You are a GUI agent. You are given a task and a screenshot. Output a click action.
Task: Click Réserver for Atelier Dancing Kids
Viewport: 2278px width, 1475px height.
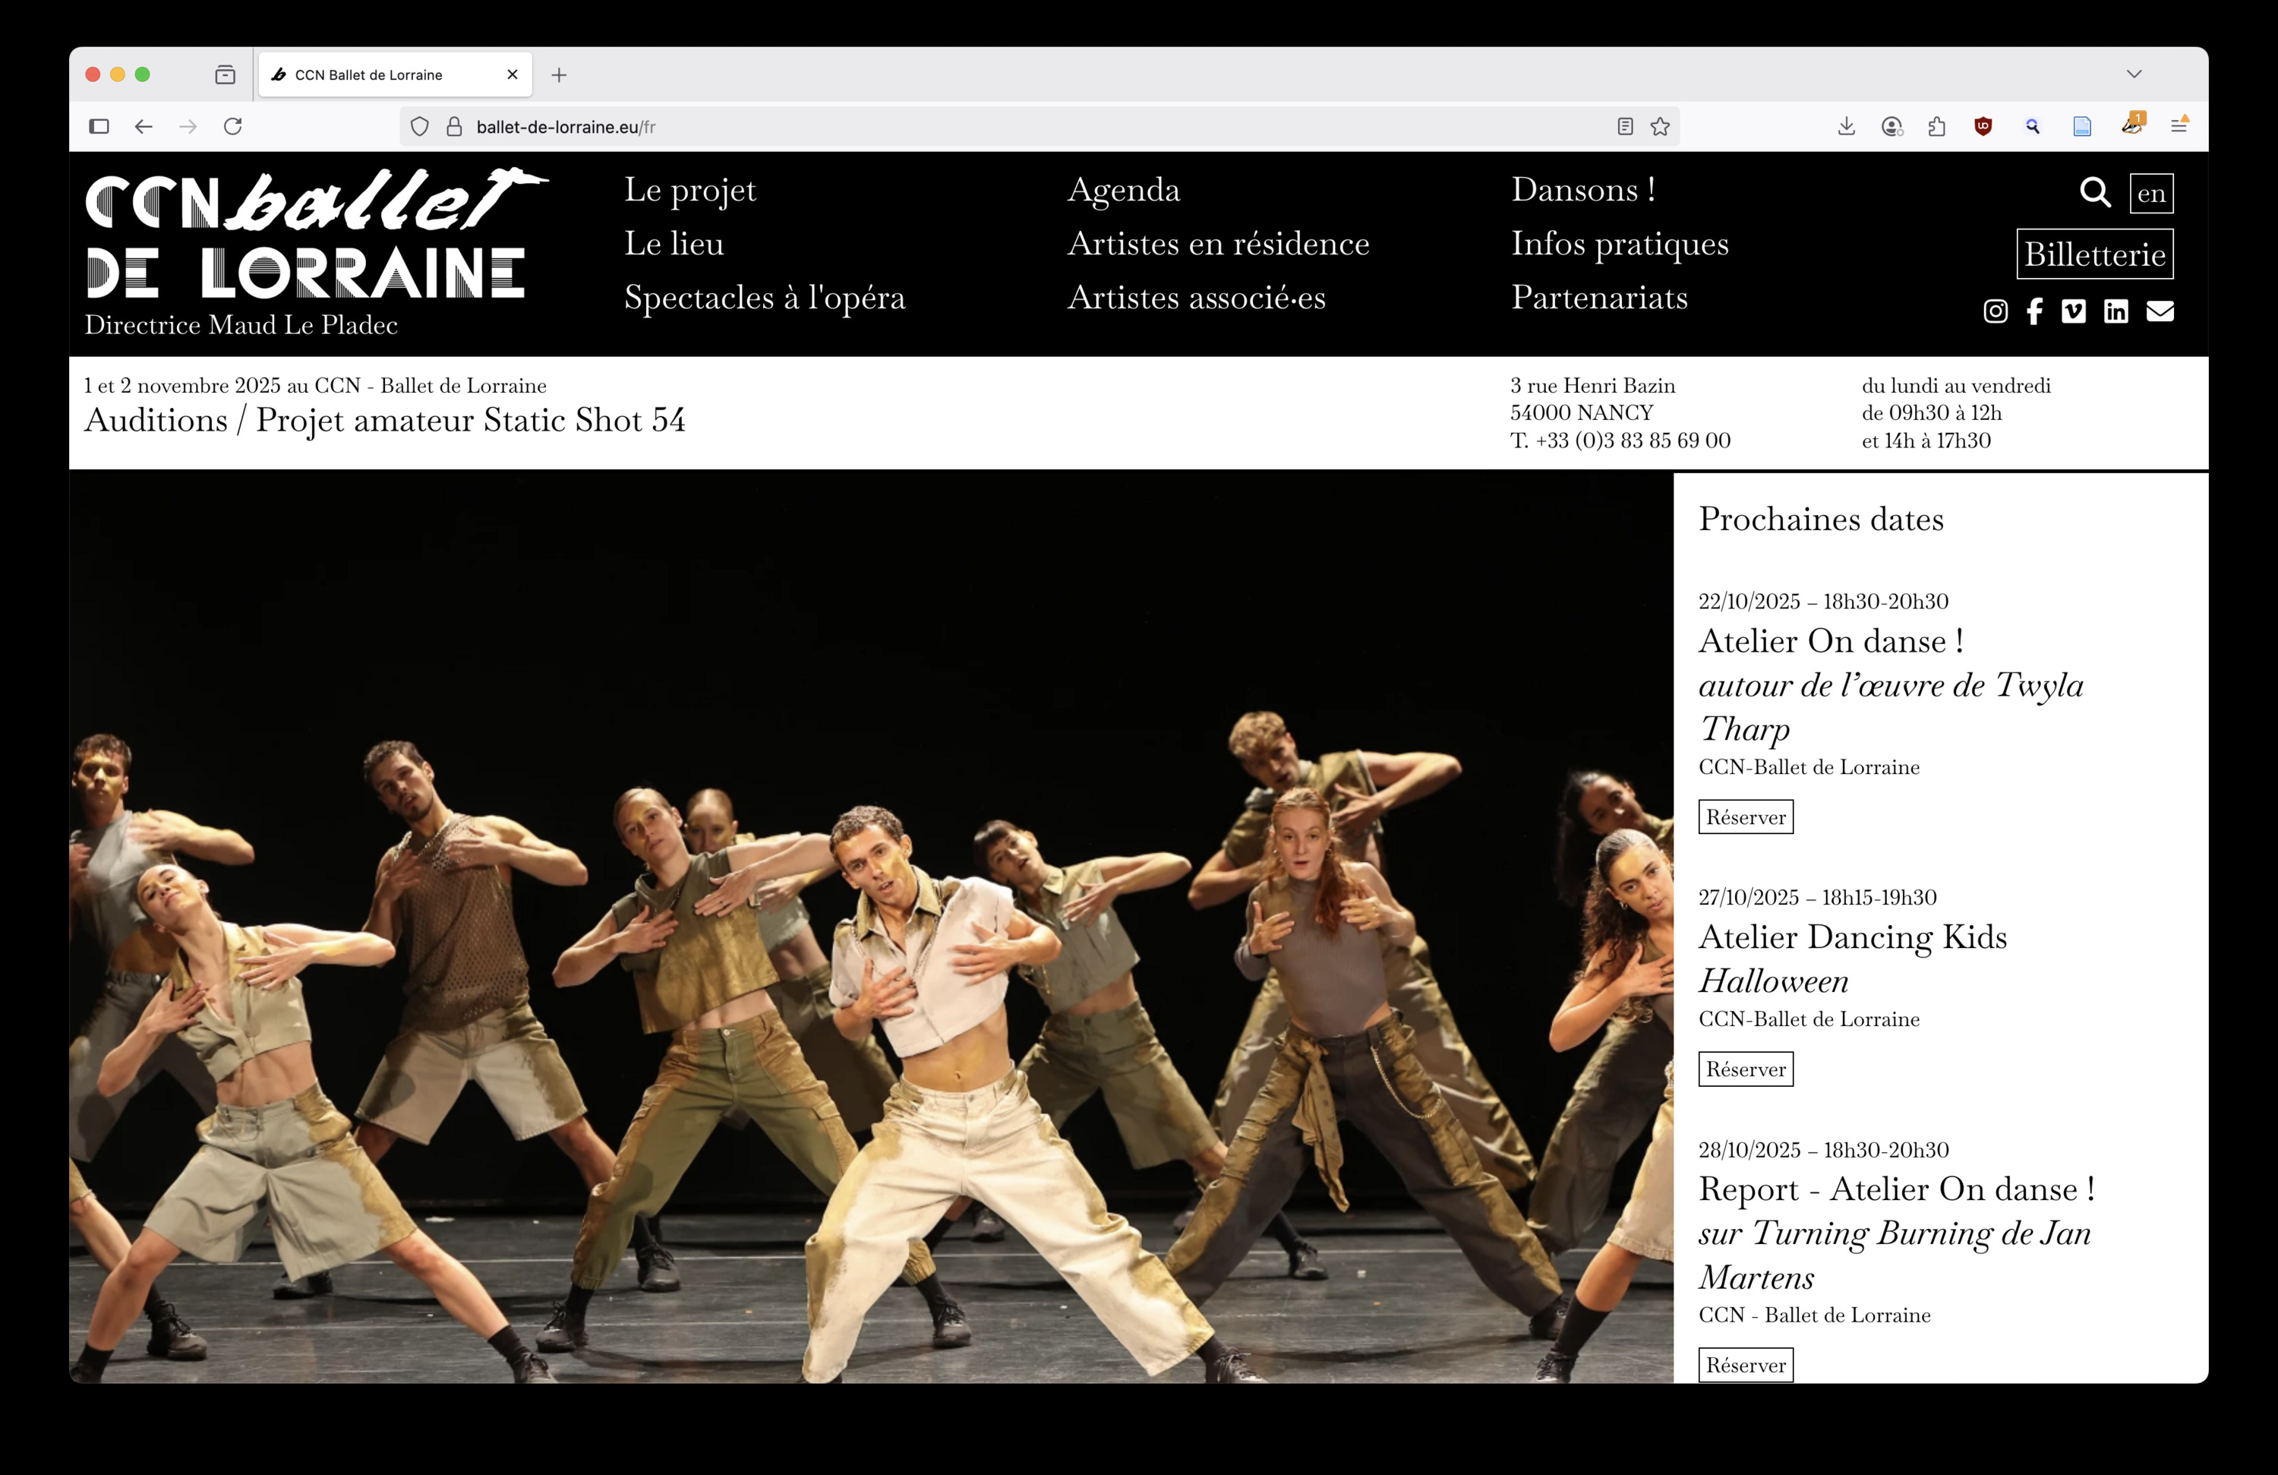pos(1745,1069)
